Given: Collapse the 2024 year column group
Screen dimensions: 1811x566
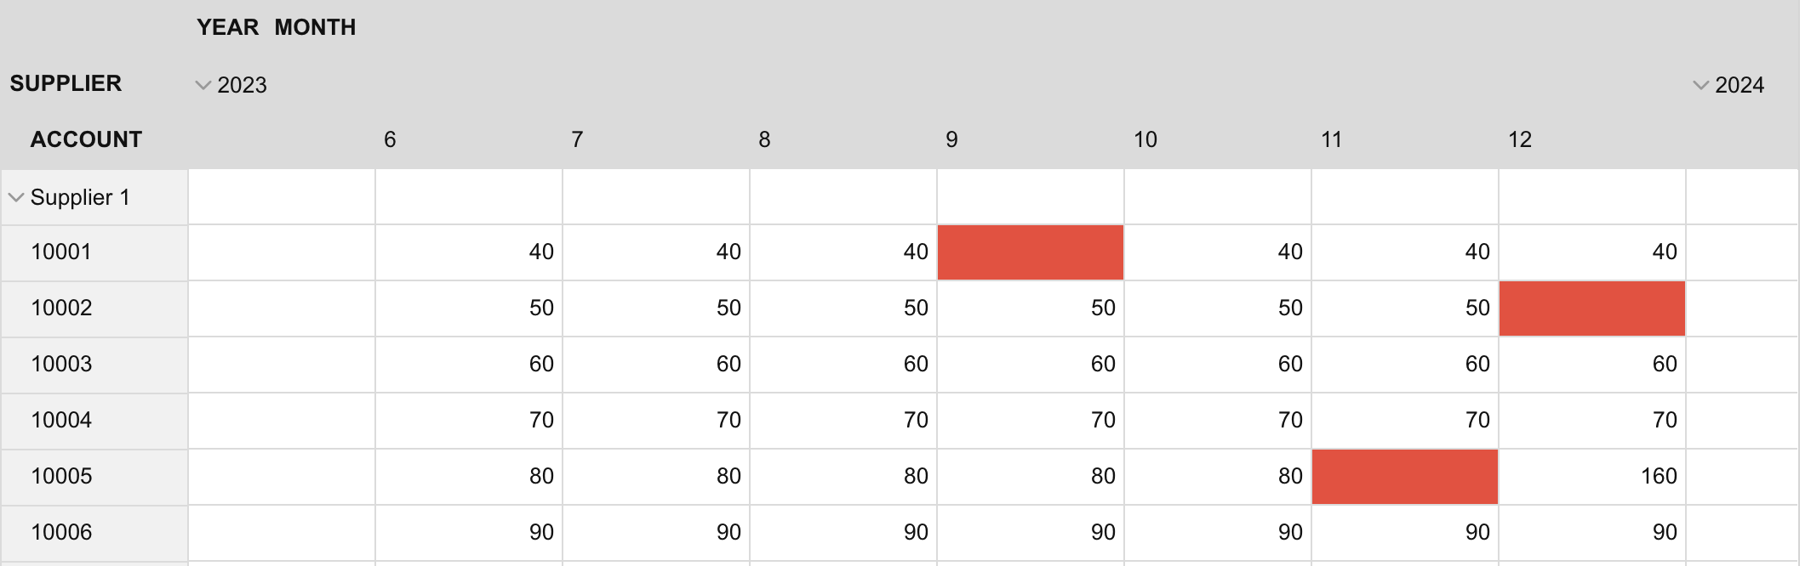Looking at the screenshot, I should [1700, 85].
